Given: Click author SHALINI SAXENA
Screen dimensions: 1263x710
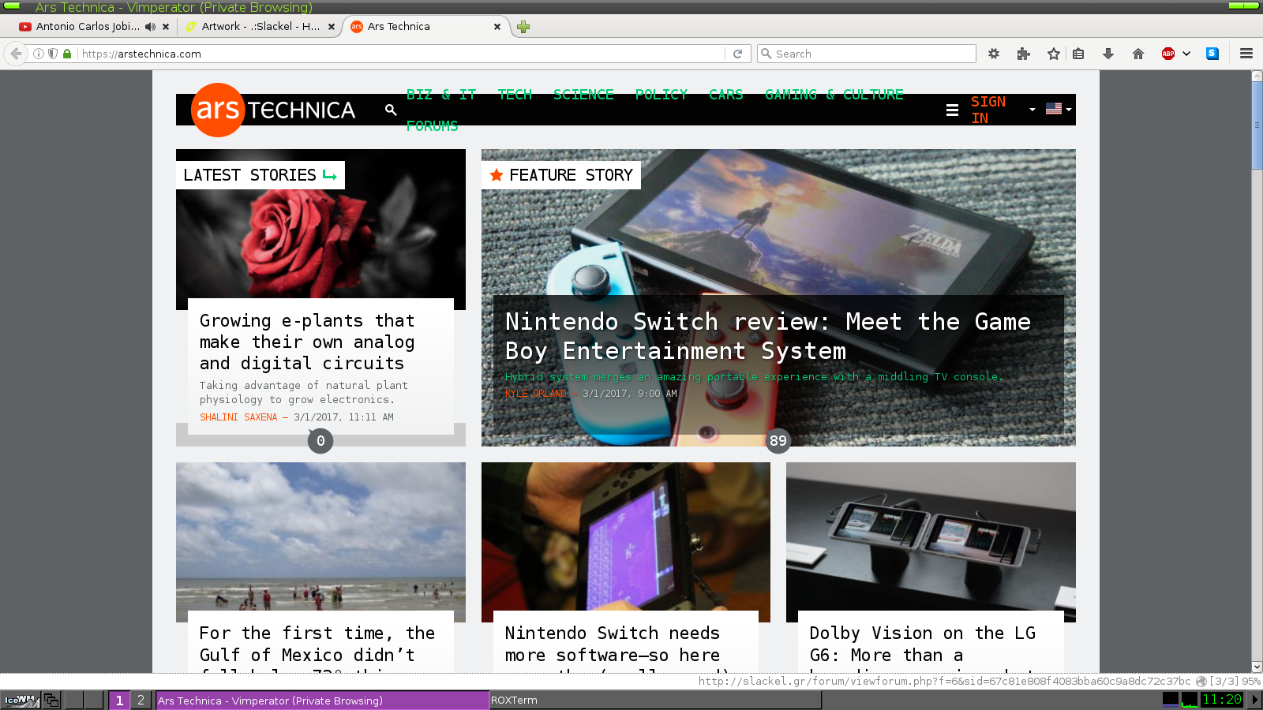Looking at the screenshot, I should point(238,417).
